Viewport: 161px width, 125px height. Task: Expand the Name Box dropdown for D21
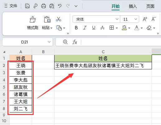[x=49, y=42]
